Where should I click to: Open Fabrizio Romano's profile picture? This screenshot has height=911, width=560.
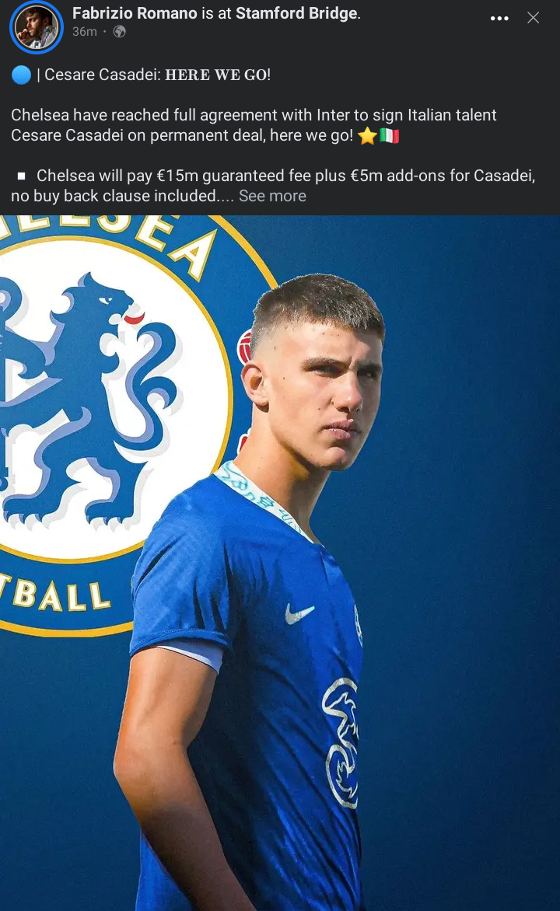(37, 27)
